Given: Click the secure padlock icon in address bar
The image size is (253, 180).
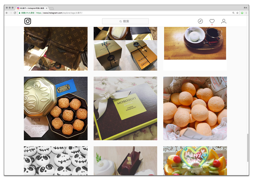Looking at the screenshot, I should (20, 13).
